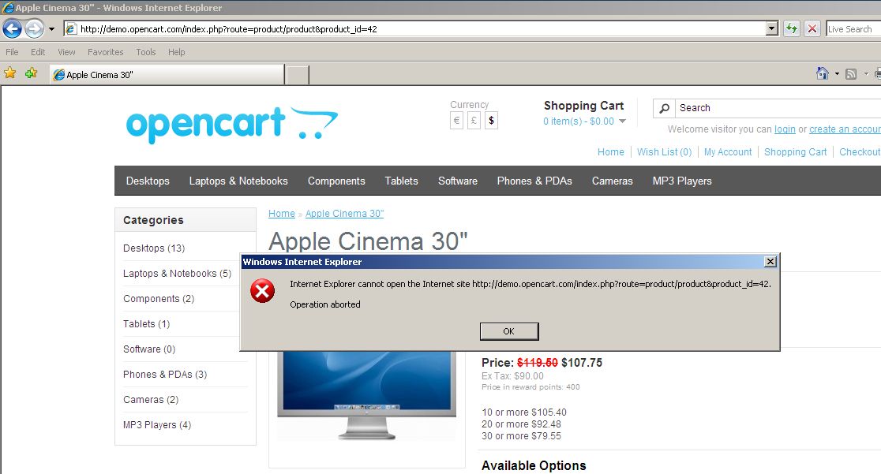Image resolution: width=881 pixels, height=474 pixels.
Task: Close the Windows Internet Explorer error dialog
Action: tap(770, 262)
